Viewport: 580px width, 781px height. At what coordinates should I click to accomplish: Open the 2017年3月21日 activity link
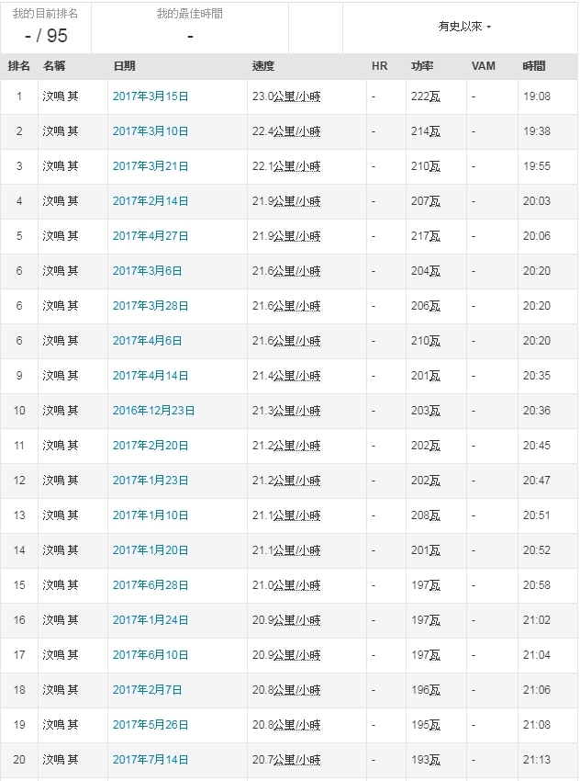[x=151, y=166]
